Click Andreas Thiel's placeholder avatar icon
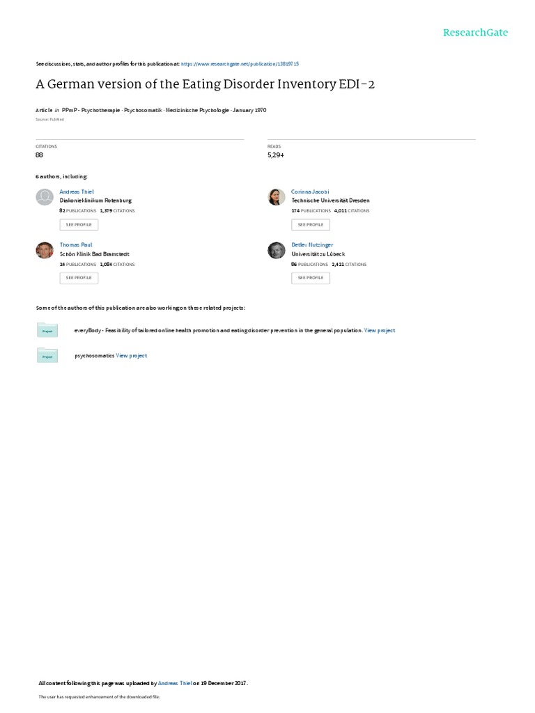535x713 pixels. [45, 197]
